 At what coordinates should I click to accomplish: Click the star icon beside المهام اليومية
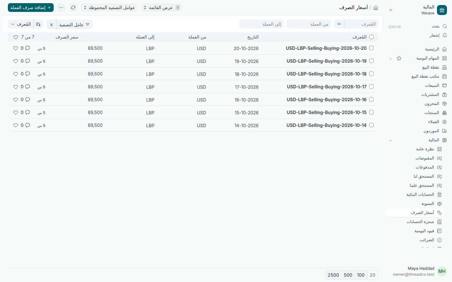[399, 58]
